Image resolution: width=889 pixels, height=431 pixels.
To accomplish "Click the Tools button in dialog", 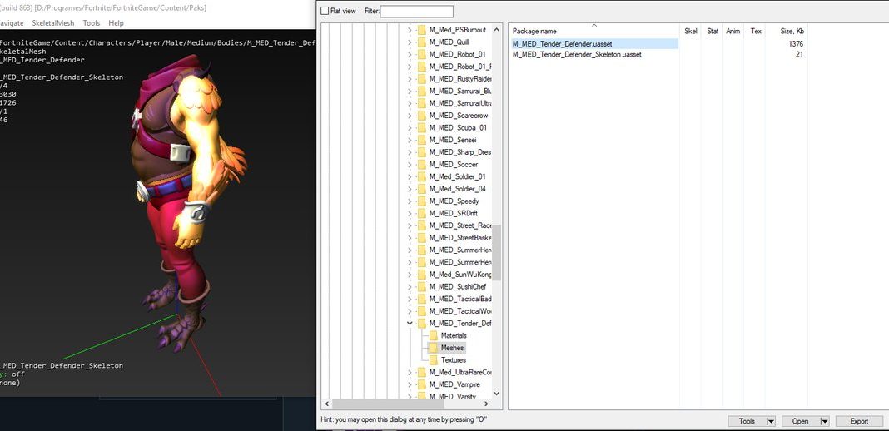I will (747, 421).
